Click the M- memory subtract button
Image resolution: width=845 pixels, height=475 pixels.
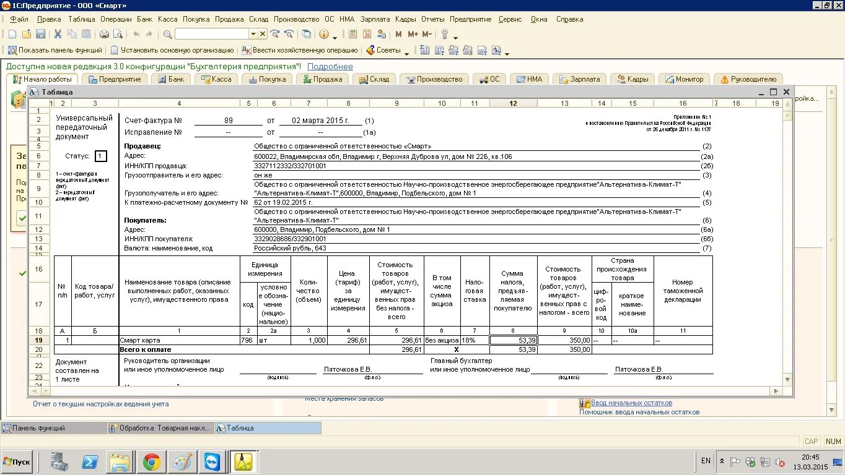[x=427, y=34]
